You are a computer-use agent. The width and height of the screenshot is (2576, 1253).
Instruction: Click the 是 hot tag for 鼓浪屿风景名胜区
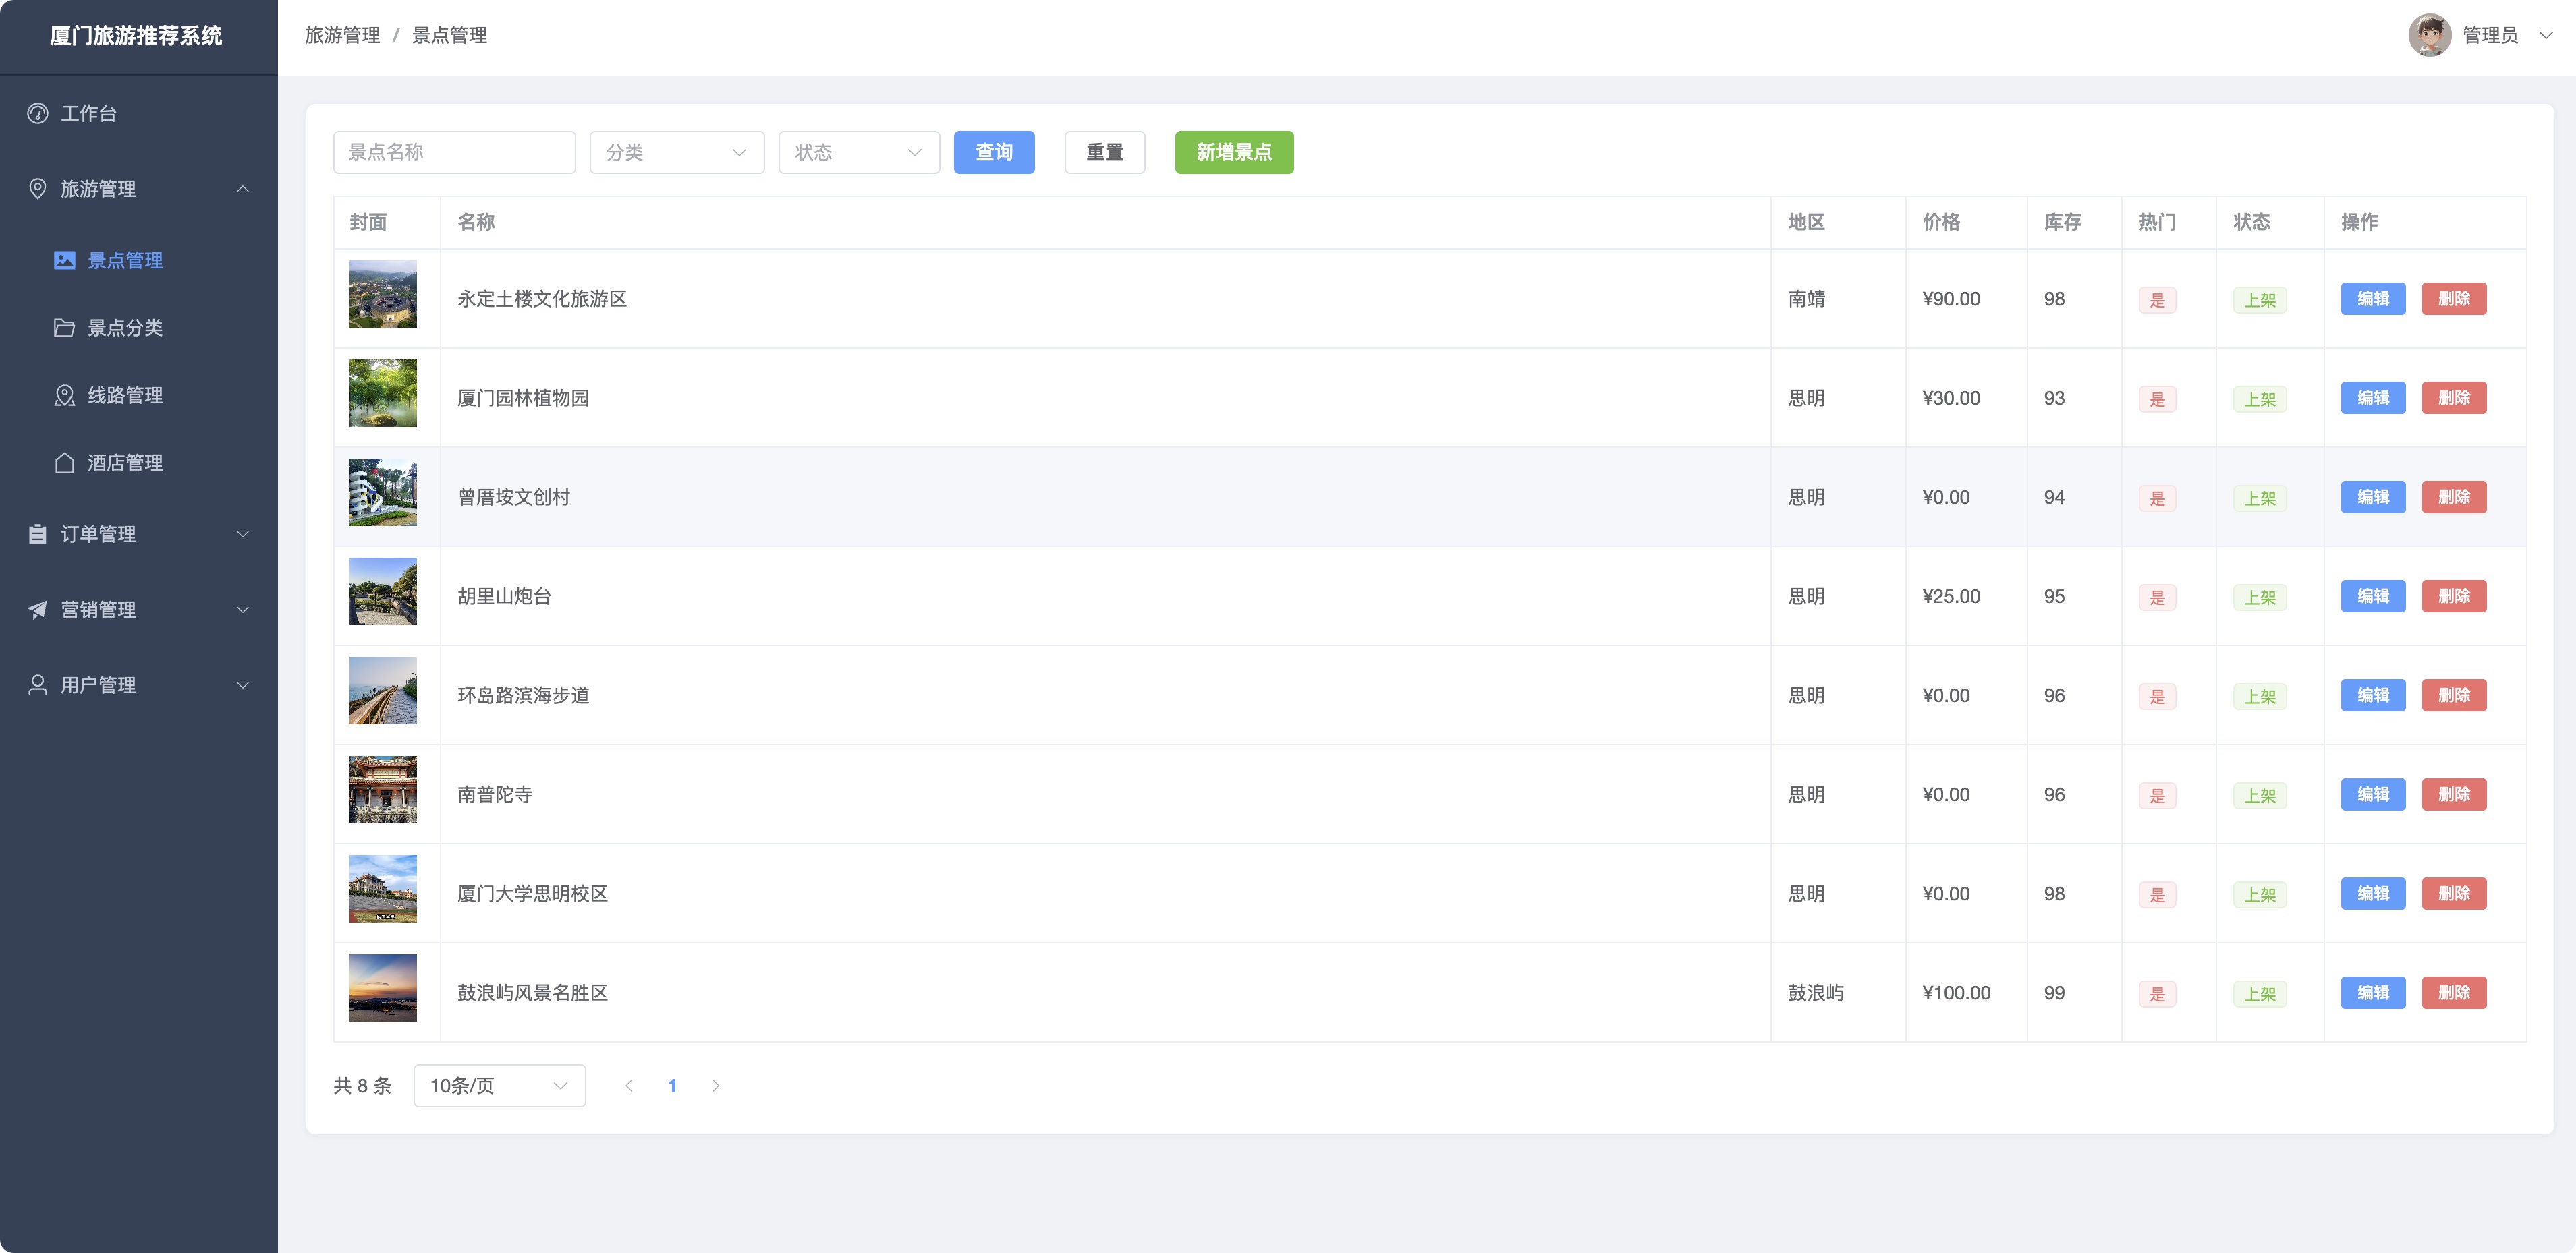pos(2158,994)
